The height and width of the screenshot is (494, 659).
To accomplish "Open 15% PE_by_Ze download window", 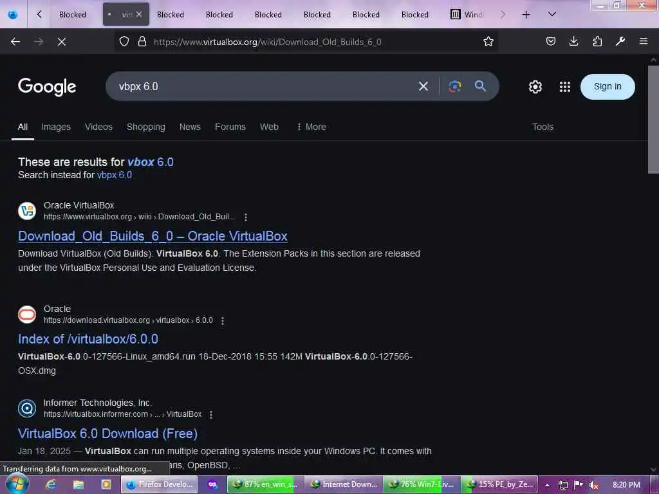I will (499, 484).
